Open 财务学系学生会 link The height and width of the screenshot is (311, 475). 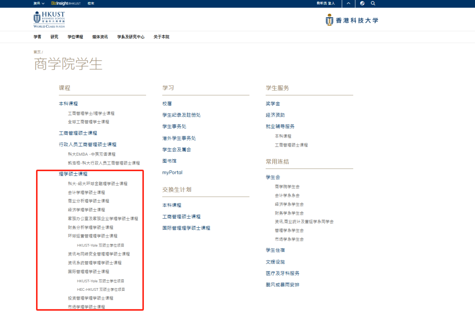[289, 213]
